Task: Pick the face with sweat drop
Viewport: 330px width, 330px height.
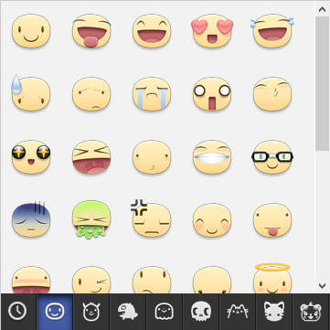Action: (31, 93)
